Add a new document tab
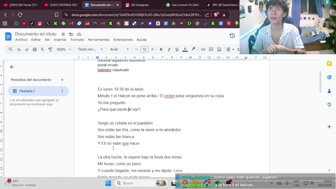Image resolution: width=336 pixels, height=189 pixels. (62, 80)
